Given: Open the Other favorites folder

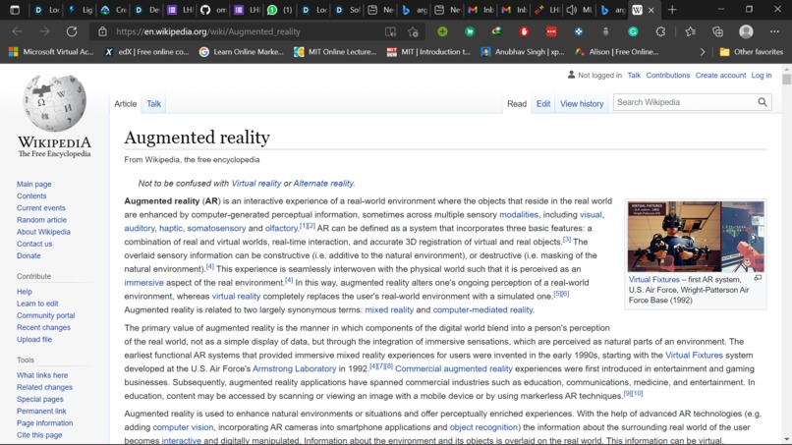Looking at the screenshot, I should tap(751, 51).
